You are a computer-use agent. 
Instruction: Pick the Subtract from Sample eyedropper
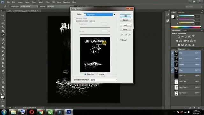[x=130, y=35]
